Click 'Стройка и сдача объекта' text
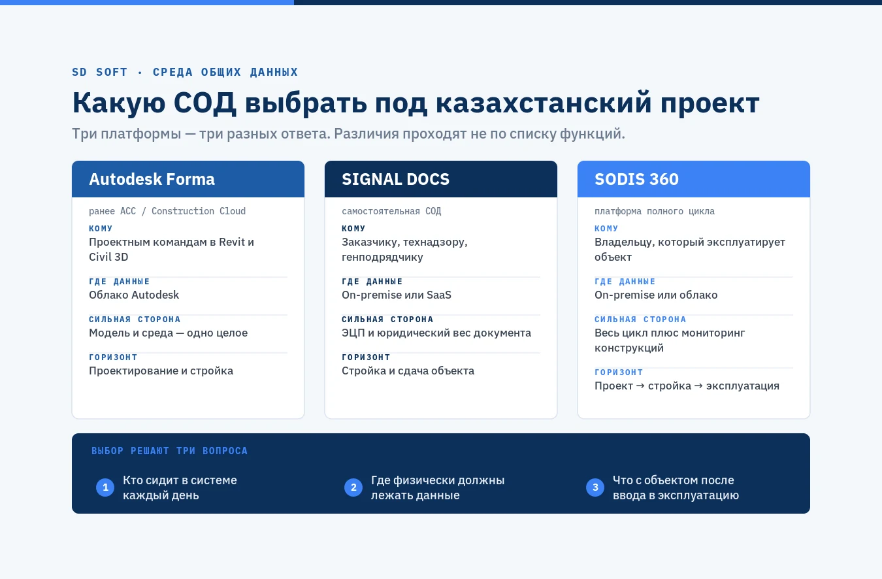 coord(408,371)
